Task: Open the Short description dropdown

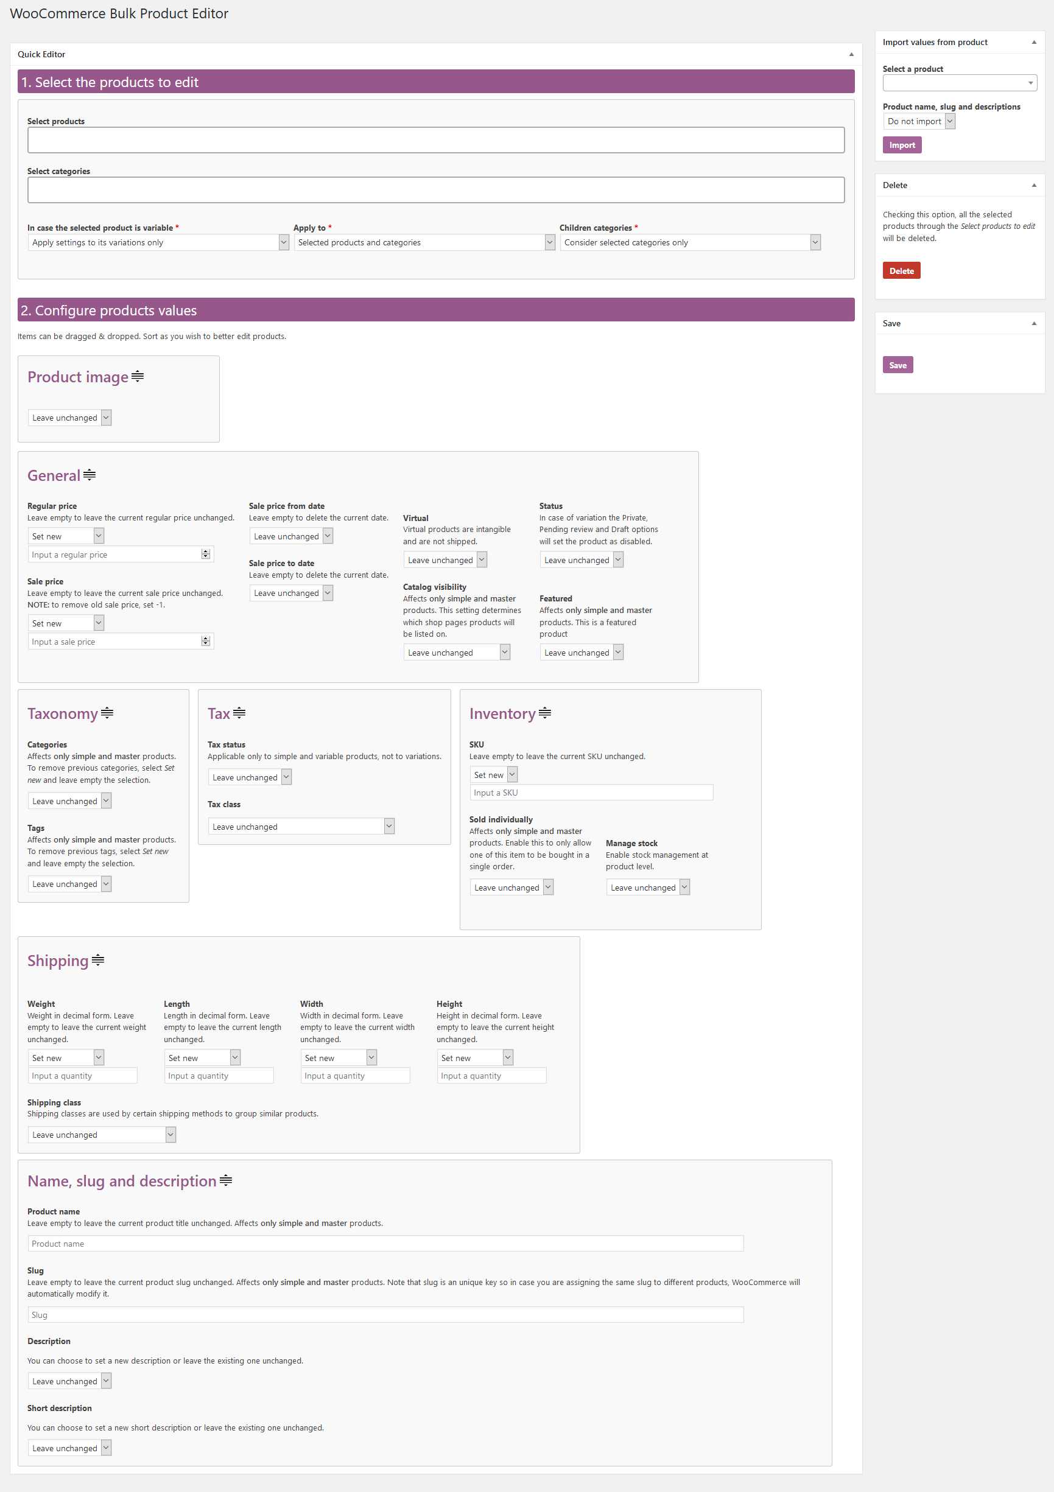Action: point(69,1448)
